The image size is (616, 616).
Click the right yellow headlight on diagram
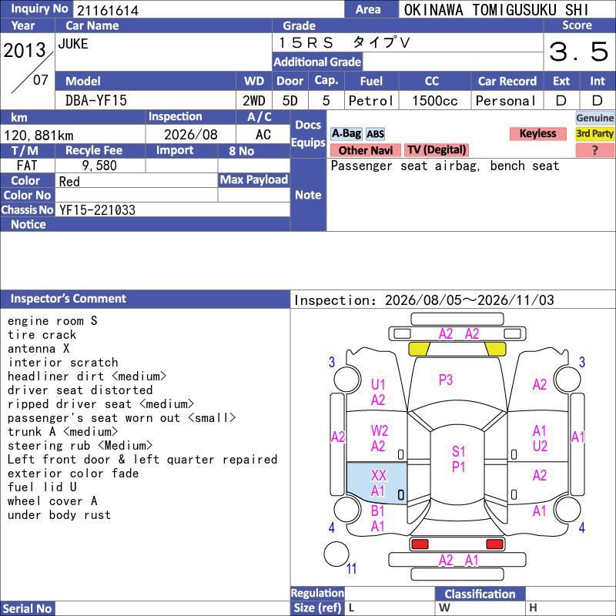pos(495,349)
